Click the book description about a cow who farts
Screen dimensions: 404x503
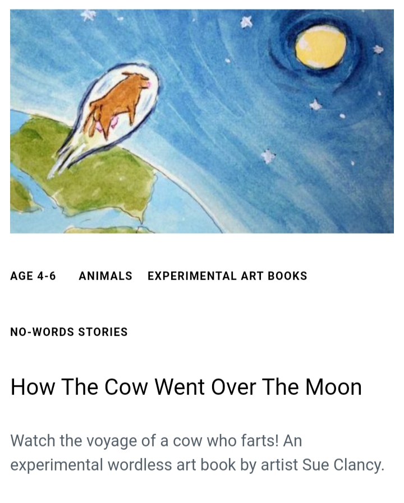click(197, 453)
